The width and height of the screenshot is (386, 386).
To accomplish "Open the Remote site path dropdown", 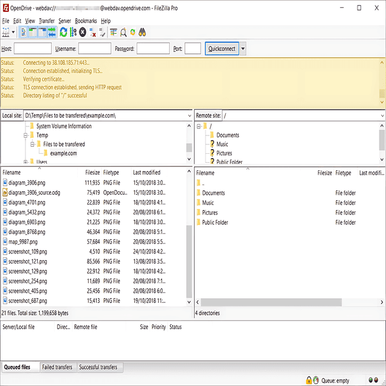I will click(382, 116).
